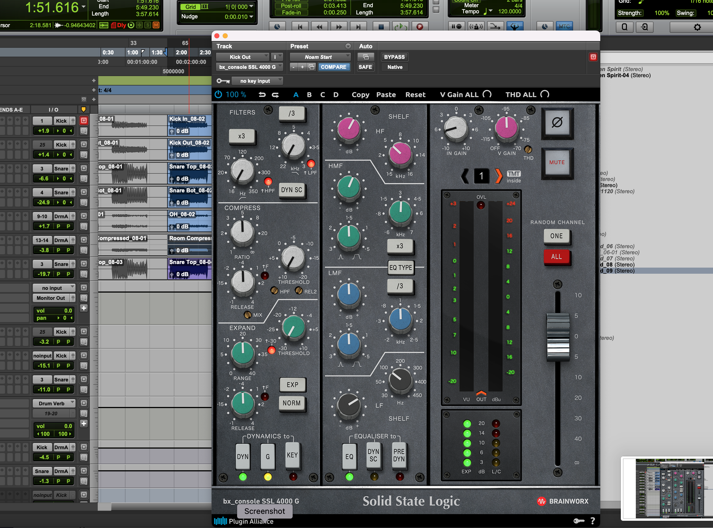Click V Gain ALL in the plugin toolbar
This screenshot has height=528, width=713.
pyautogui.click(x=465, y=95)
